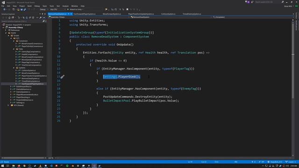Collapse the Assets folder
Viewport: 299px width, 168px height.
tap(6, 33)
